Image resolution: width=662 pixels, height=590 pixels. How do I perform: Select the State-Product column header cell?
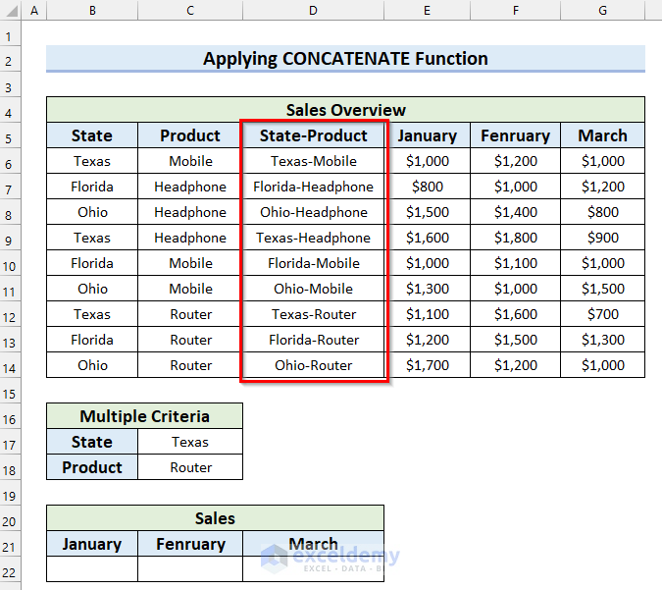point(313,135)
